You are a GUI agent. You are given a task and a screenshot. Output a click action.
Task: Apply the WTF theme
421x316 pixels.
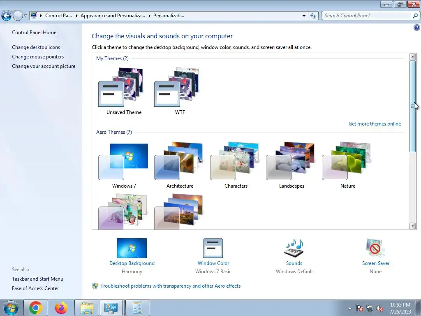point(177,87)
